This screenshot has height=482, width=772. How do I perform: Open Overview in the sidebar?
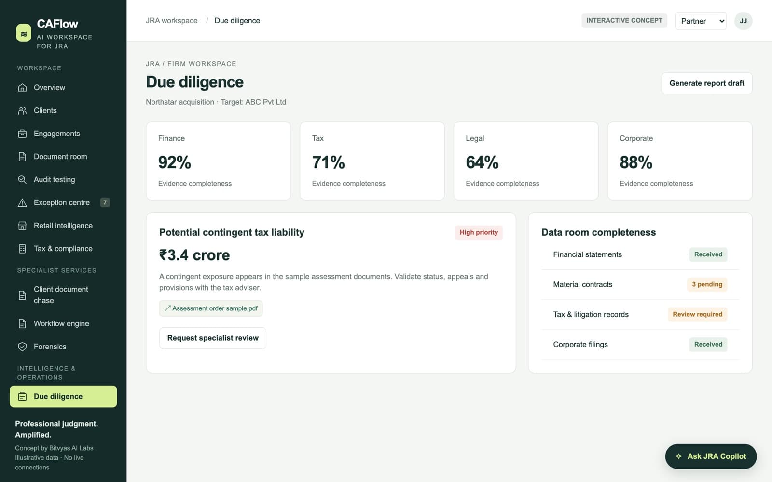click(x=63, y=88)
